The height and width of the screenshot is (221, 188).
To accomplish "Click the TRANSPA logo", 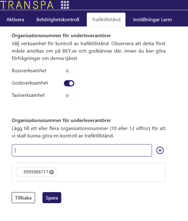I will [x=27, y=5].
